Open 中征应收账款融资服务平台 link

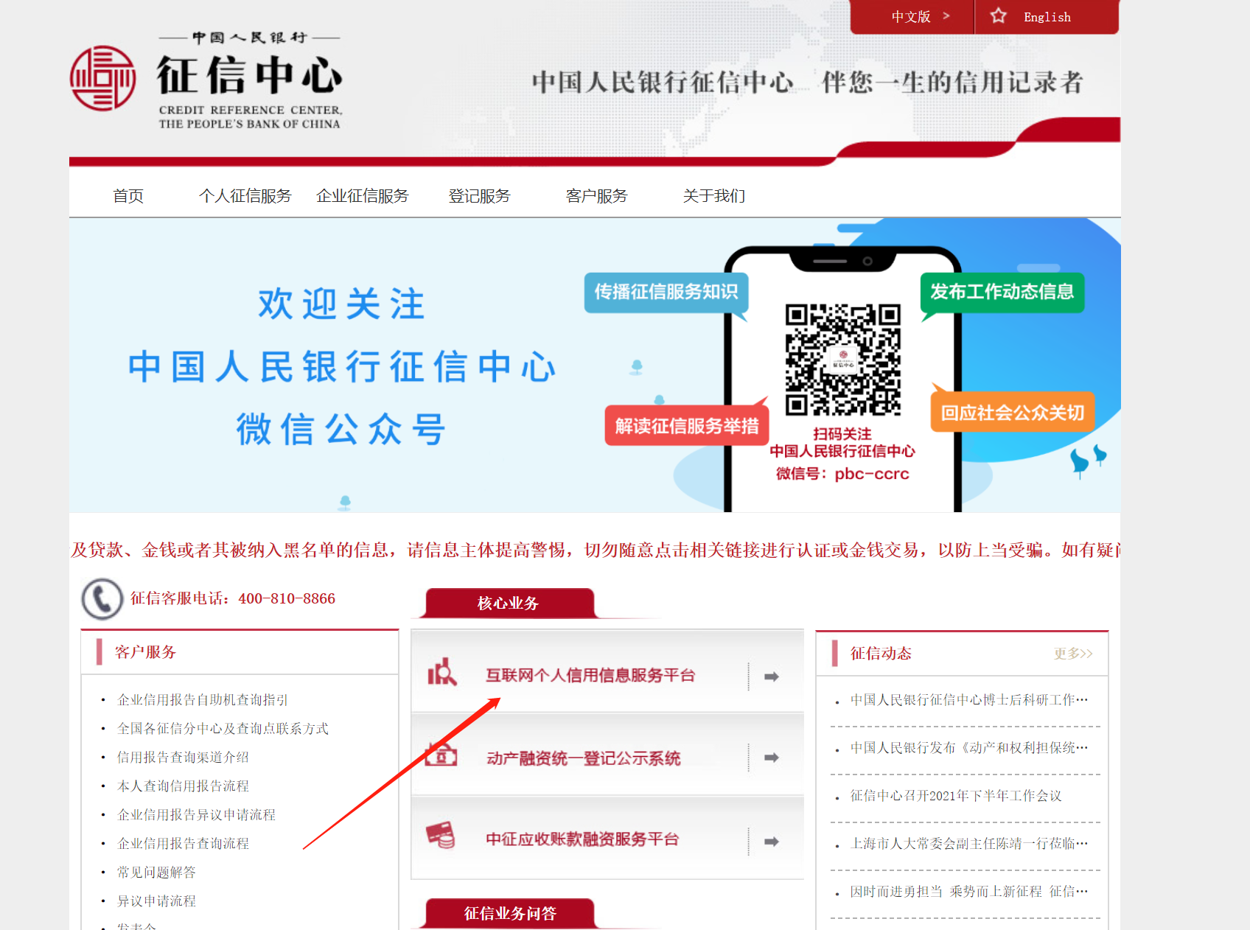click(x=582, y=839)
